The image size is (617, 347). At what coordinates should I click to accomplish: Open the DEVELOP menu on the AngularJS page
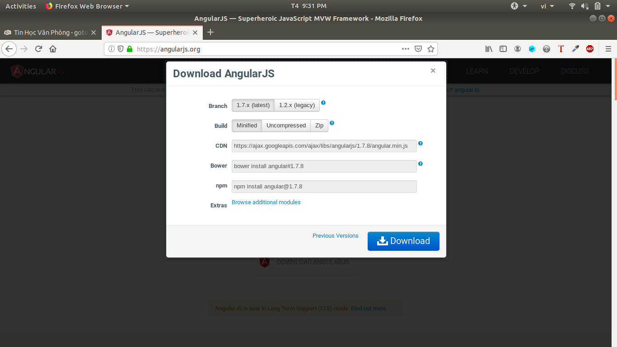point(524,71)
